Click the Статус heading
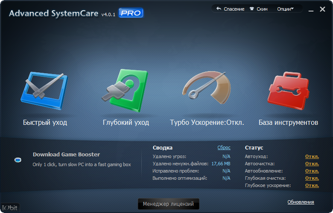The image size is (333, 213). click(254, 148)
